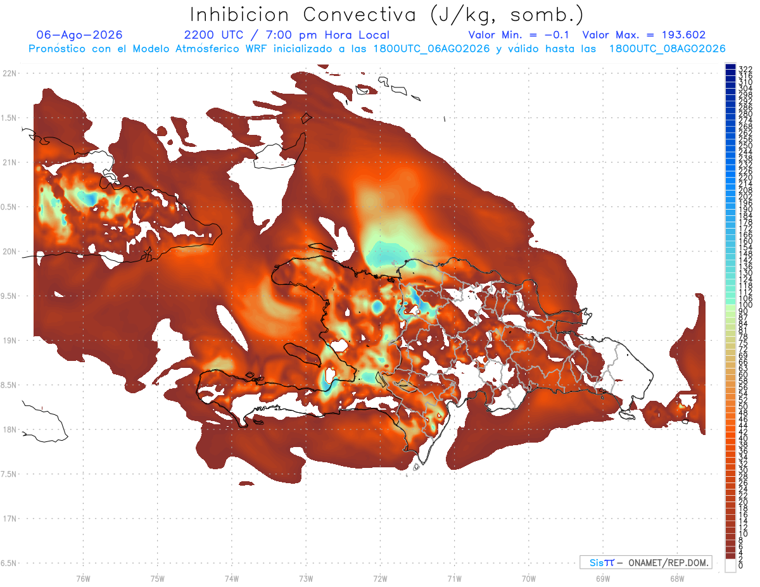This screenshot has width=760, height=587.
Task: Click the 72W longitude label
Action: point(380,578)
